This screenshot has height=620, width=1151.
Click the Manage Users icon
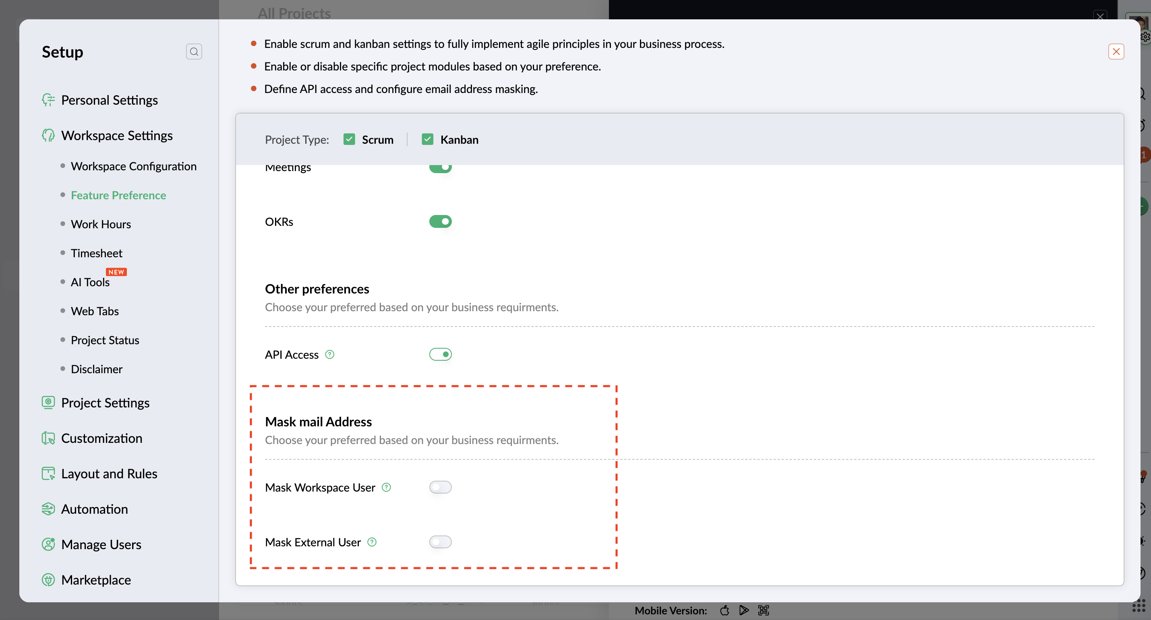pyautogui.click(x=48, y=544)
